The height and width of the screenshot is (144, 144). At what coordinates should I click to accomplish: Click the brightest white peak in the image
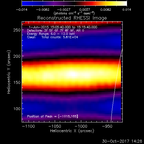click(73, 74)
